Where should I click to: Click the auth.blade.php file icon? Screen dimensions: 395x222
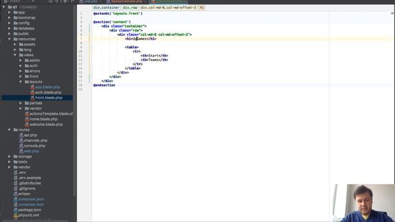pos(32,92)
